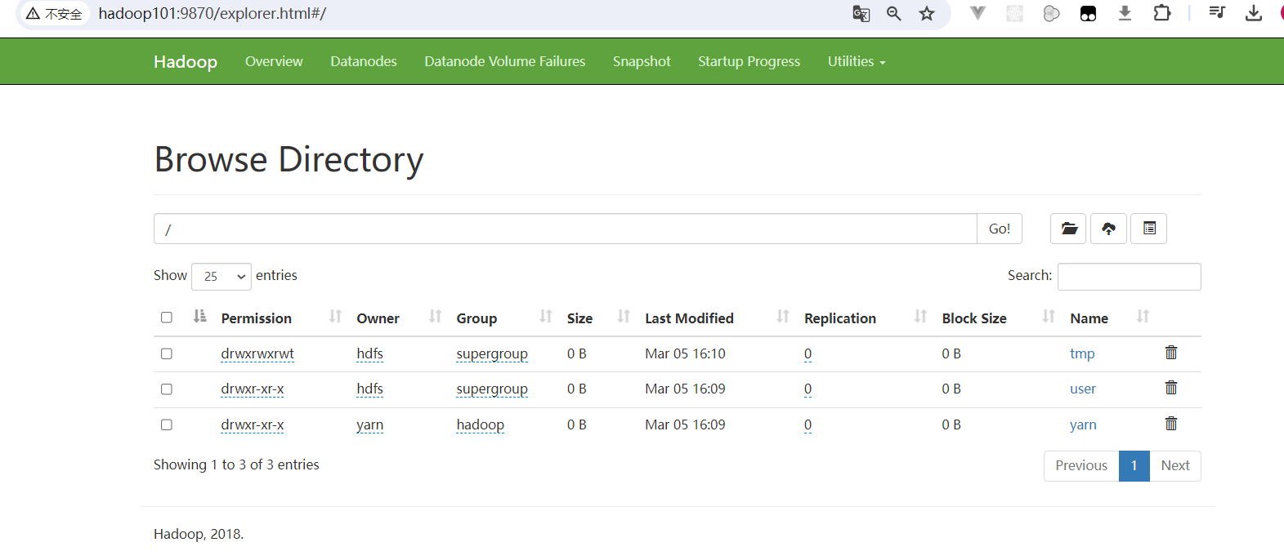
Task: Click the Go! button
Action: click(1000, 229)
